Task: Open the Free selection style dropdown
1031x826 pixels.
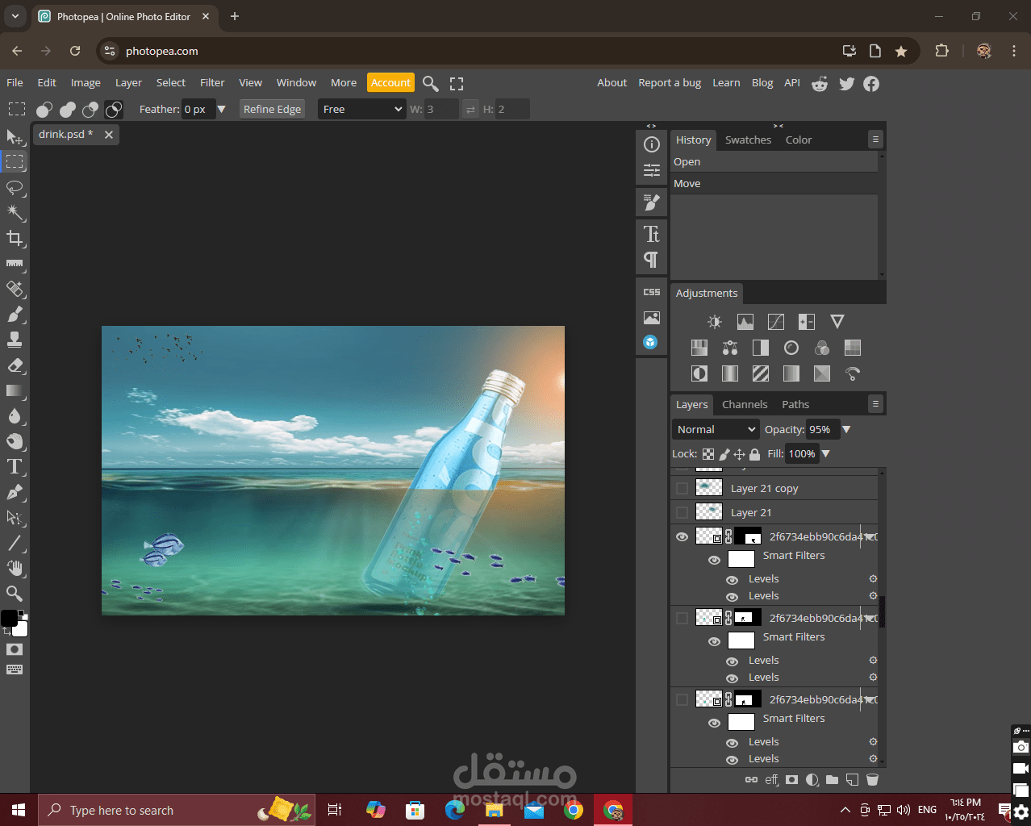Action: pyautogui.click(x=361, y=110)
